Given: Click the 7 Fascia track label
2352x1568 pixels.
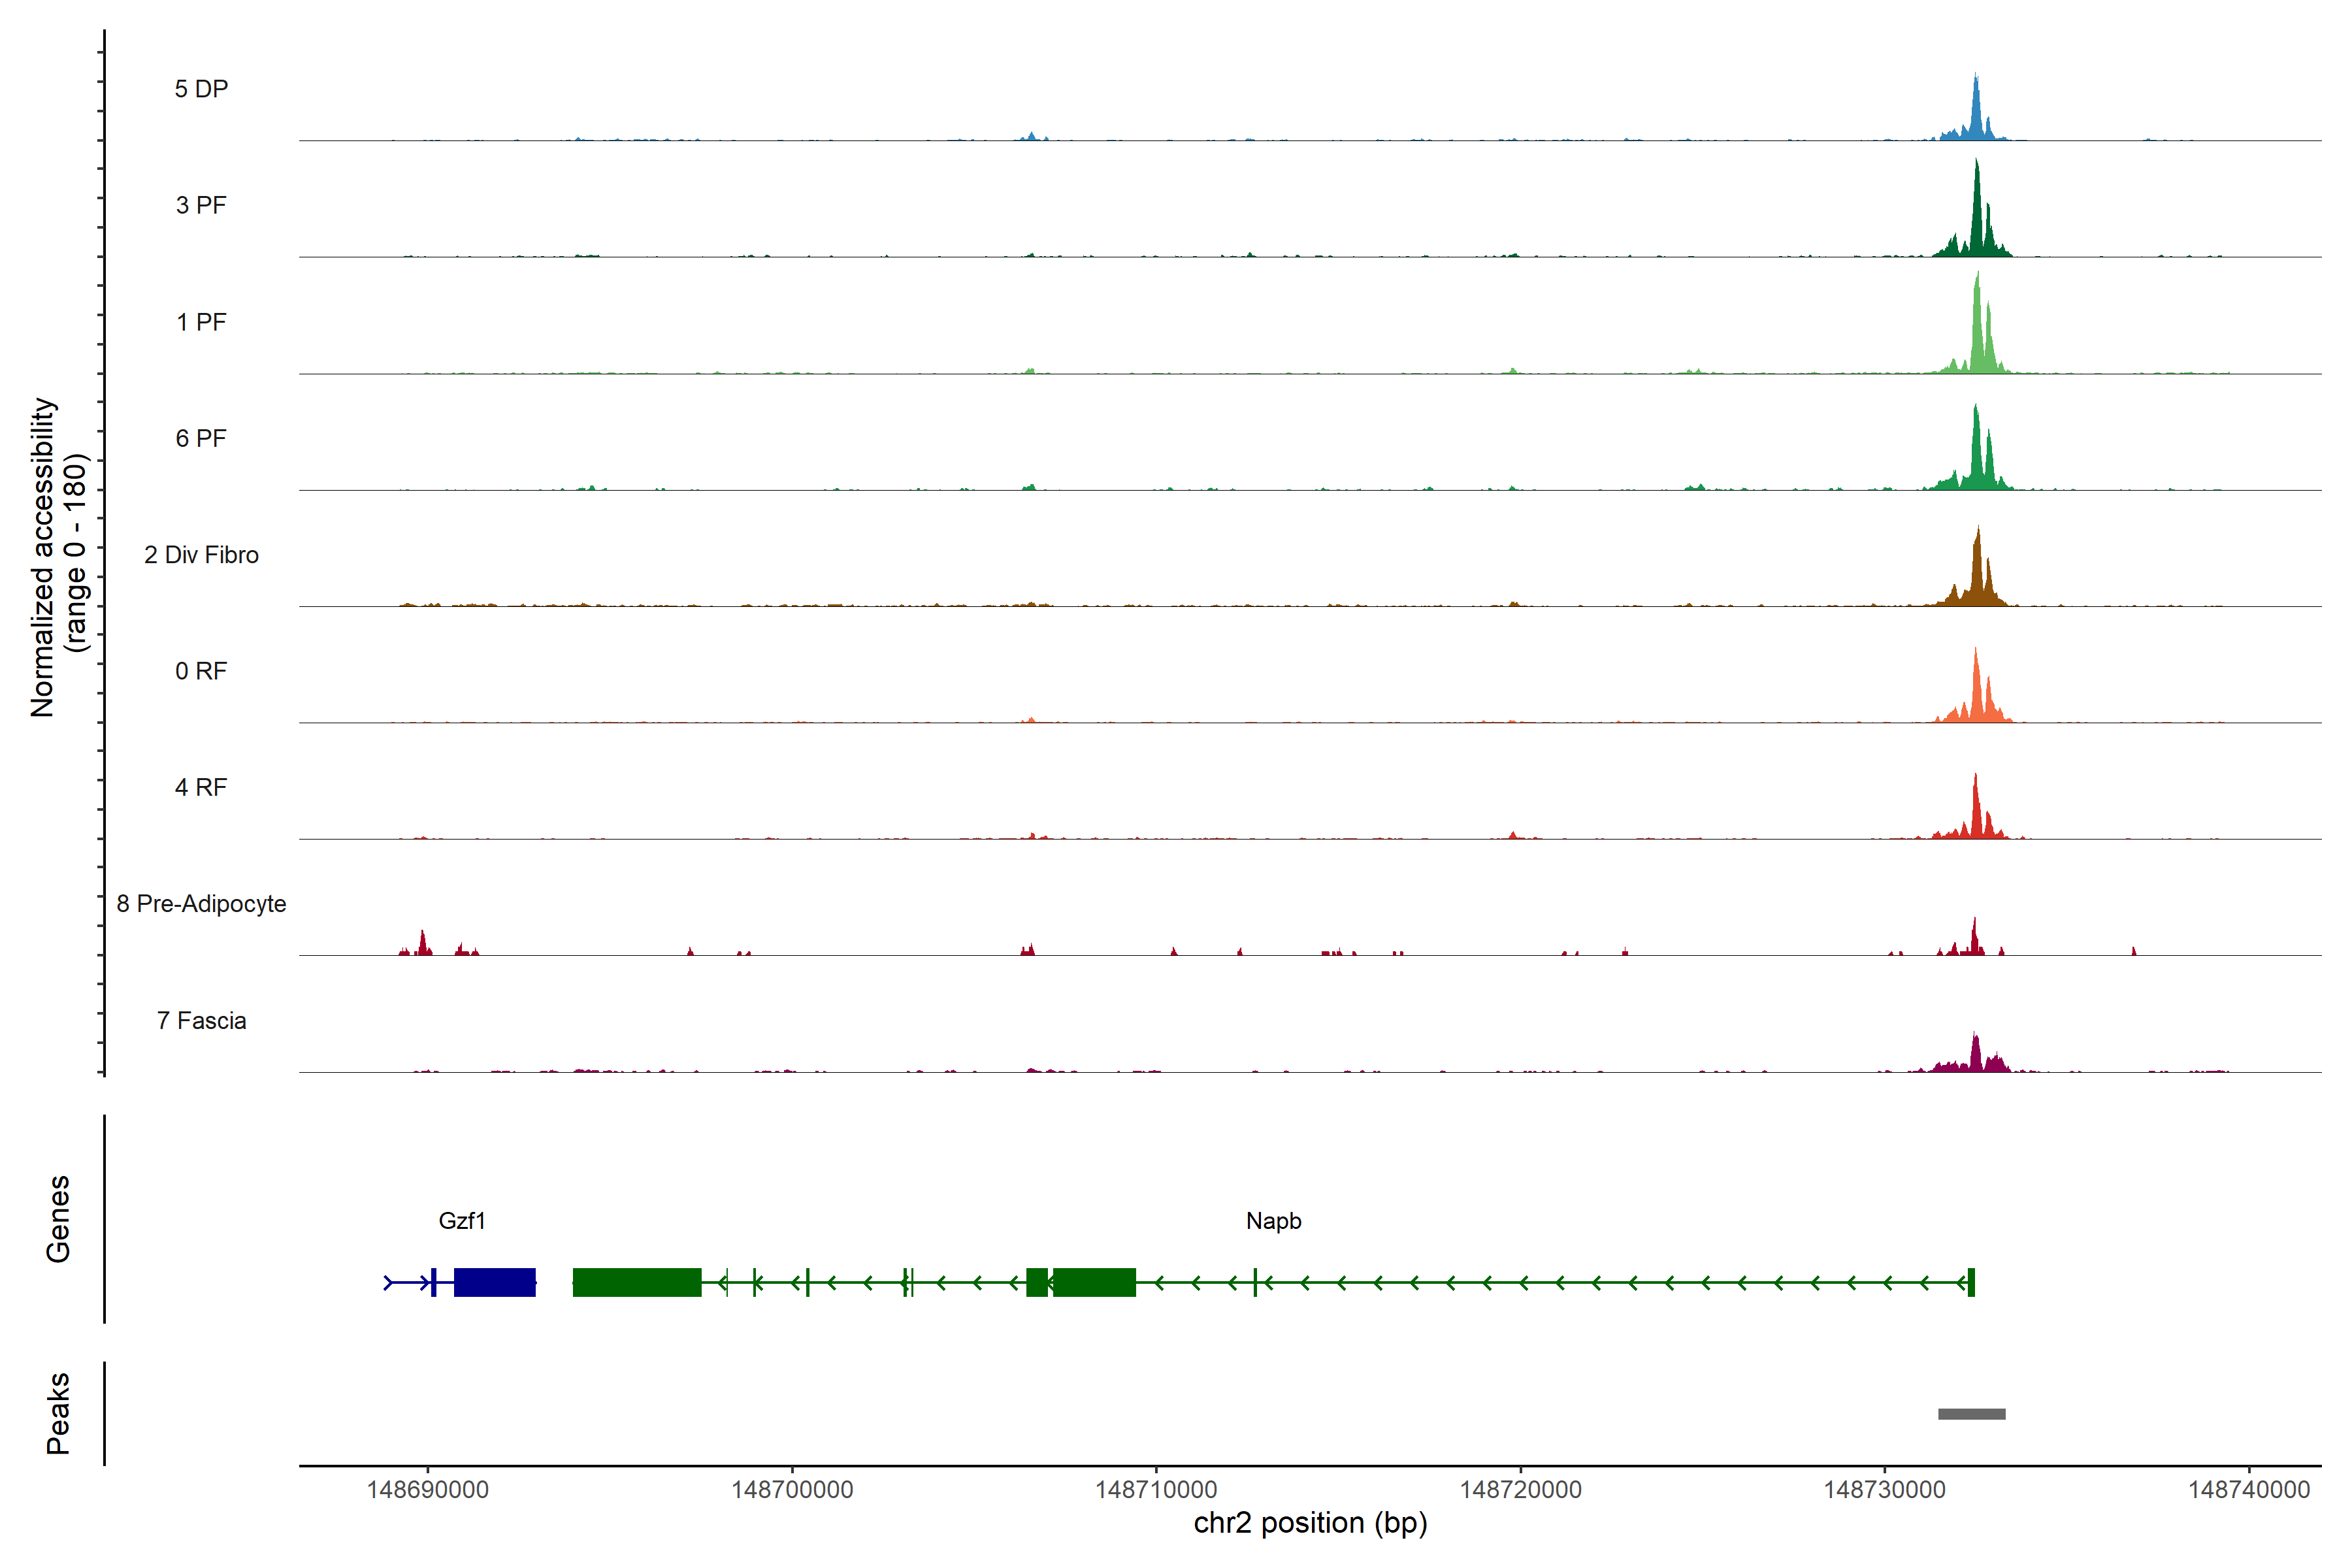Looking at the screenshot, I should (x=201, y=1020).
